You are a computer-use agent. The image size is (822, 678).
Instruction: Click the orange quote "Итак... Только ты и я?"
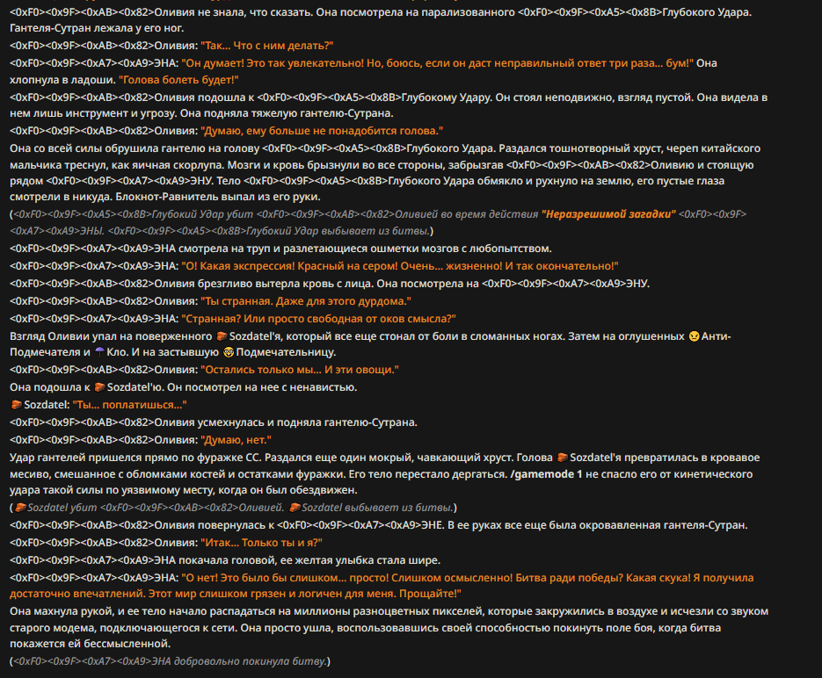pyautogui.click(x=262, y=543)
